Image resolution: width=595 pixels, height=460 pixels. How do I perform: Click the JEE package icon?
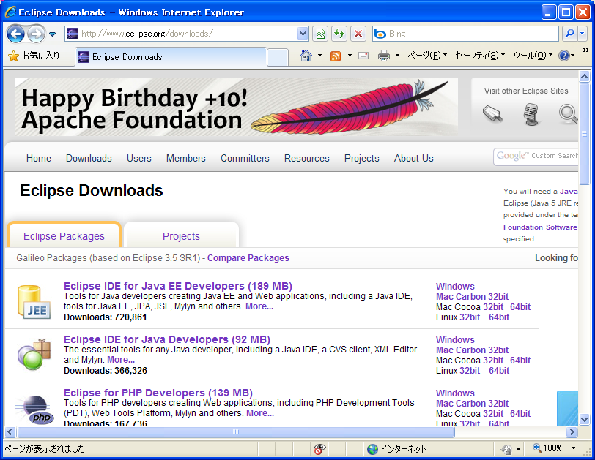coord(34,302)
